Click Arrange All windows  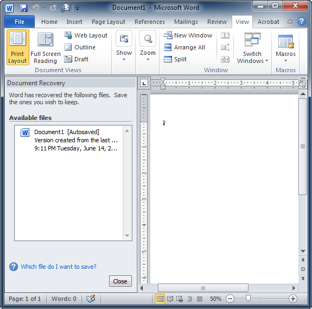[184, 47]
